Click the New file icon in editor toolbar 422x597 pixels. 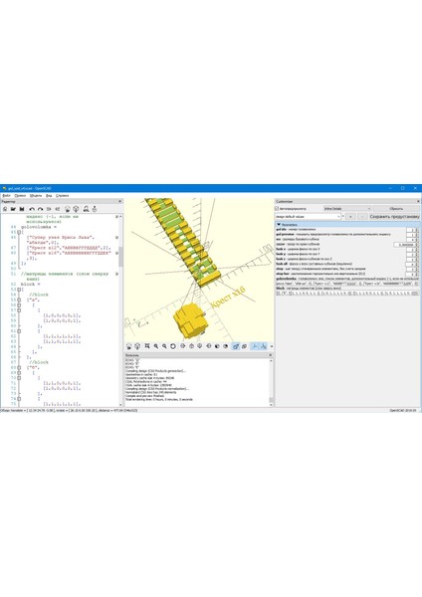point(5,209)
